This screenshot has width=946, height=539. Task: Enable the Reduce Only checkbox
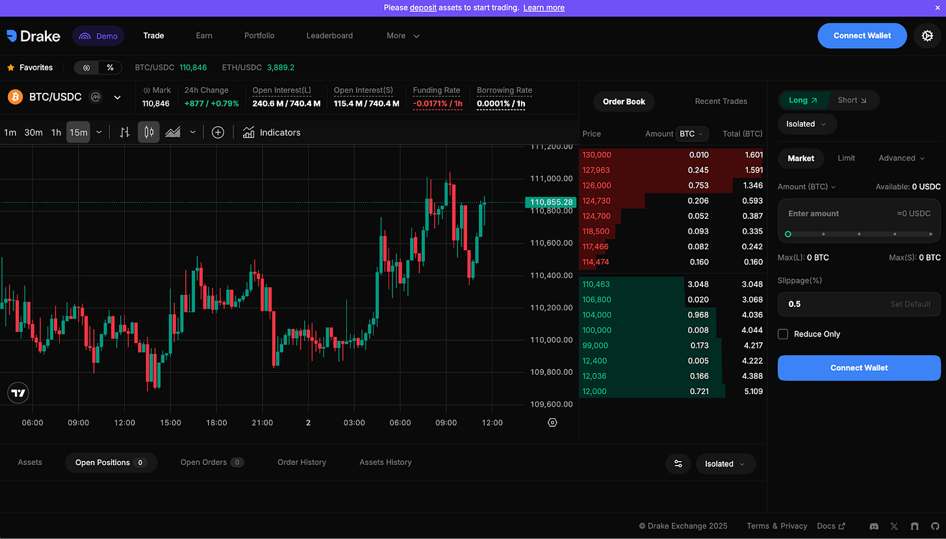(783, 334)
